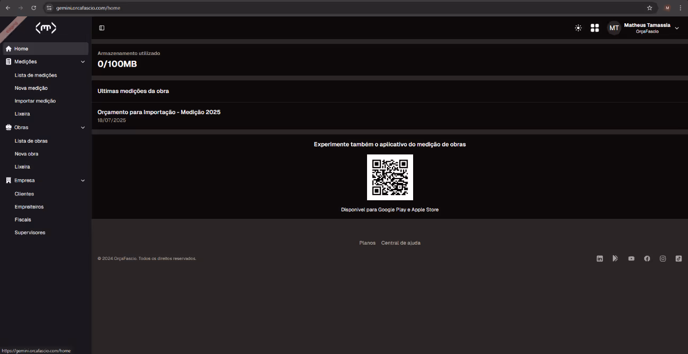Image resolution: width=688 pixels, height=354 pixels.
Task: Open Lixeira under Medições
Action: click(x=22, y=114)
